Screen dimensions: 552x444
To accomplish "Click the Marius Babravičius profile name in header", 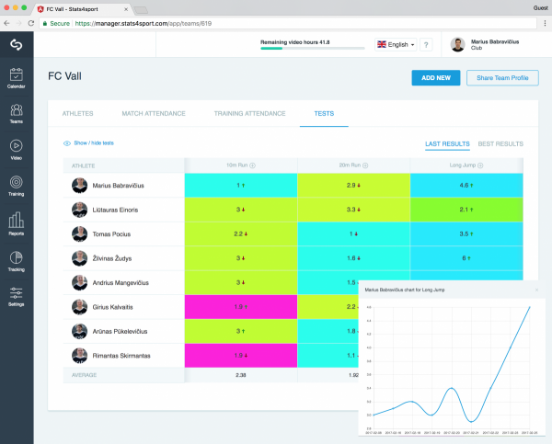I will 495,42.
